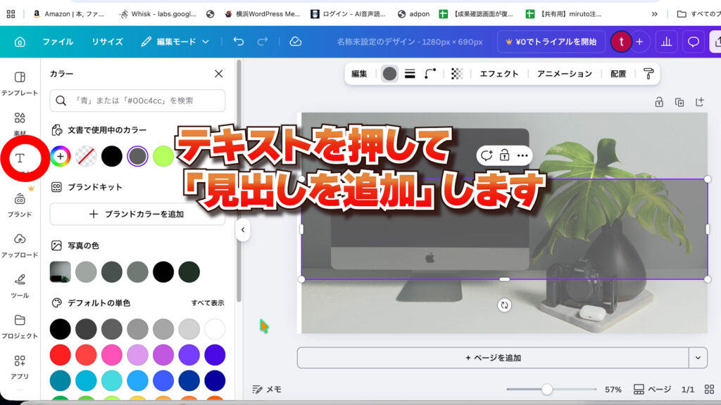Open the Text tool in sidebar
This screenshot has width=721, height=405.
tap(20, 157)
